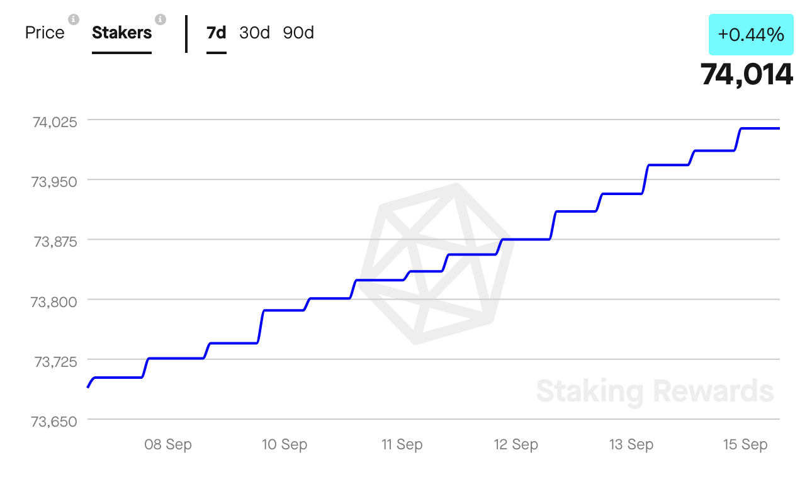Click the 73,950 y-axis label
812x477 pixels.
coord(55,182)
